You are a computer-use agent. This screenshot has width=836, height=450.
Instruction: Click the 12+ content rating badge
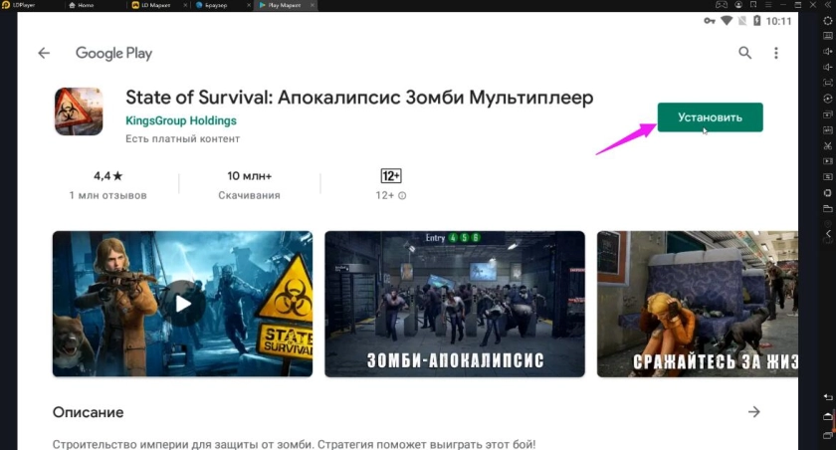[391, 176]
